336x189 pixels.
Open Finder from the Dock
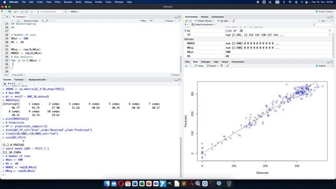(107, 184)
